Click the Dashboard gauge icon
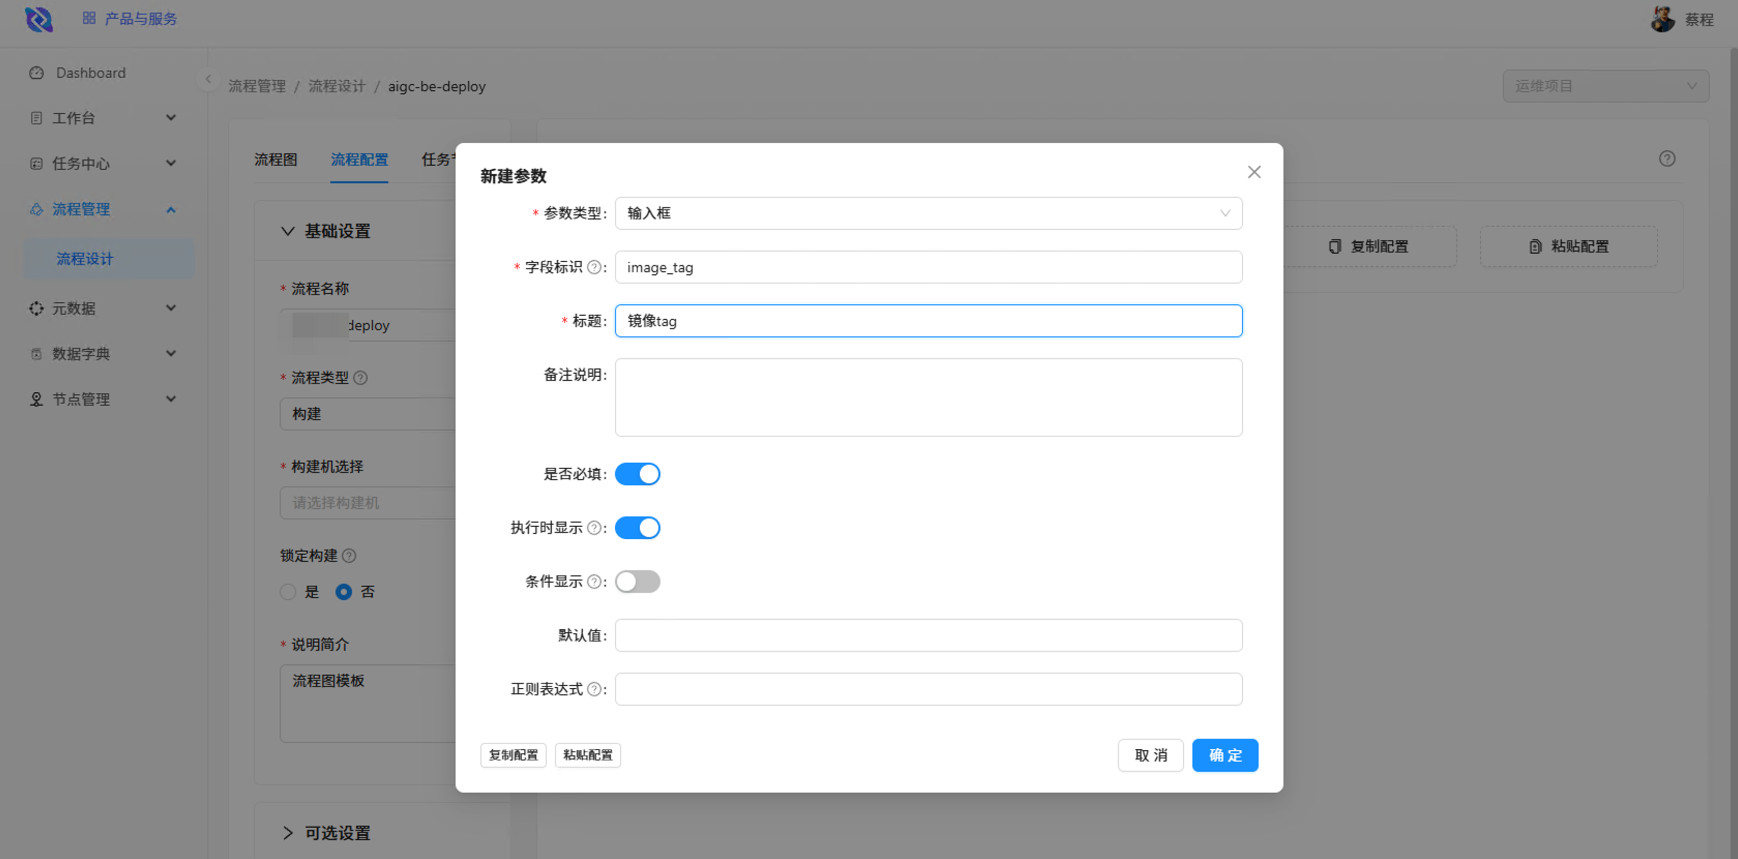Viewport: 1738px width, 859px height. [x=36, y=73]
